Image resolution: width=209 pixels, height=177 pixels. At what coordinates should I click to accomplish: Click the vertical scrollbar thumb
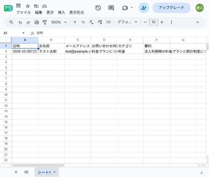tap(207, 47)
